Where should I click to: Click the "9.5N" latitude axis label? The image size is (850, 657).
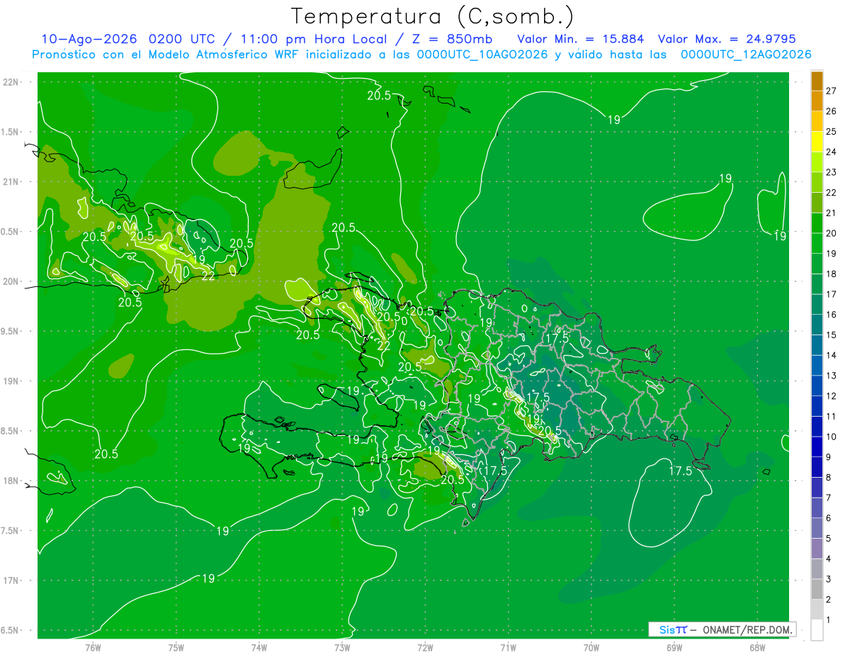pyautogui.click(x=11, y=331)
